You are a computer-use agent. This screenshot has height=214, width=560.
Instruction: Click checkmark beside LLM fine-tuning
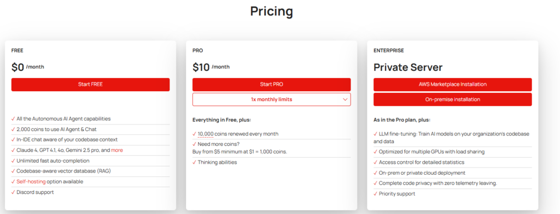click(375, 134)
